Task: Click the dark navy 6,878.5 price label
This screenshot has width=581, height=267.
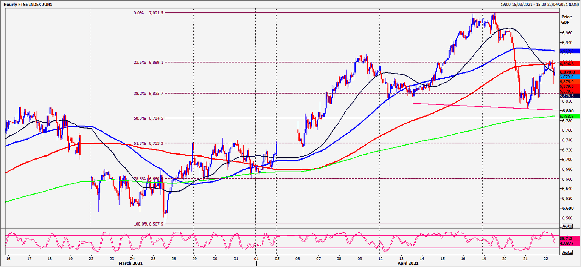Action: click(567, 95)
